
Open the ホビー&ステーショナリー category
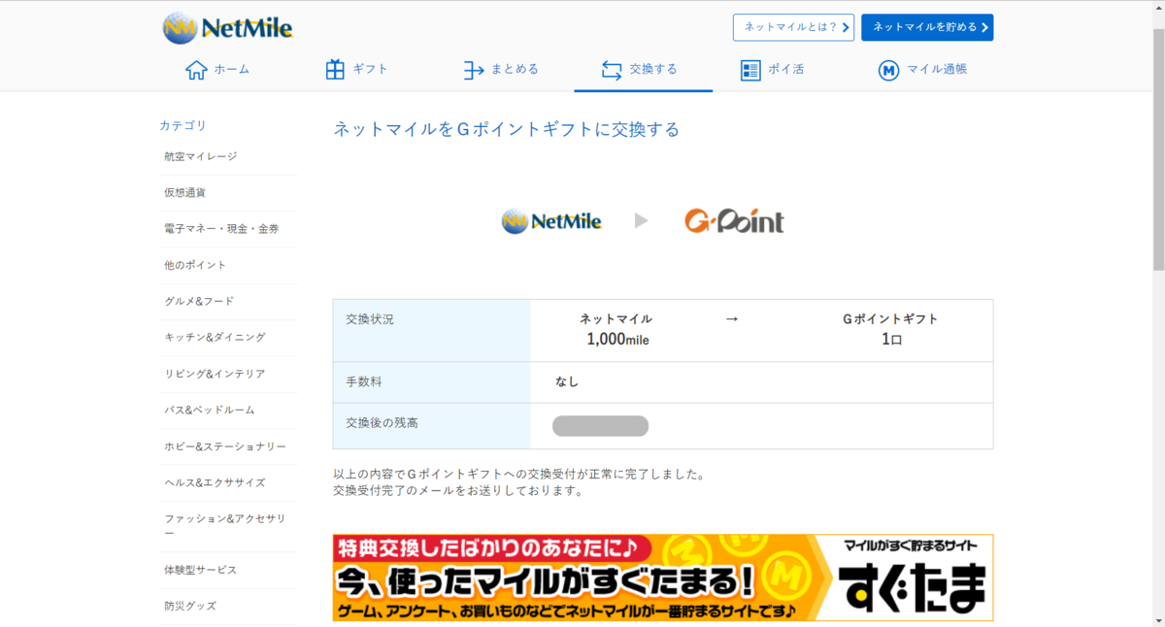(x=228, y=446)
